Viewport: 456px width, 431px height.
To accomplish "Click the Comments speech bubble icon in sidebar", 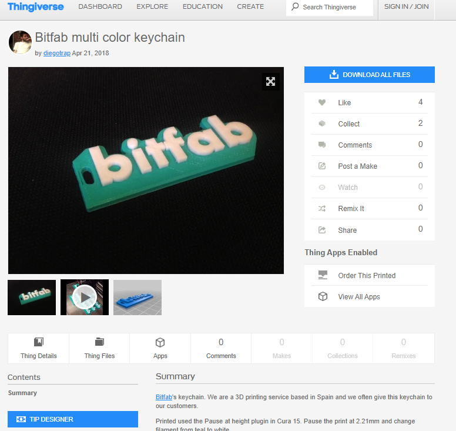I will coord(322,145).
